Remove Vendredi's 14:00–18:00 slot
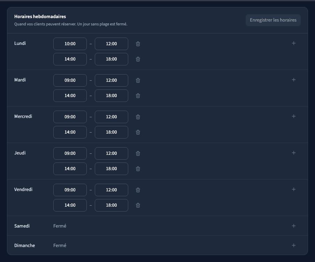Image resolution: width=315 pixels, height=262 pixels. [x=138, y=205]
